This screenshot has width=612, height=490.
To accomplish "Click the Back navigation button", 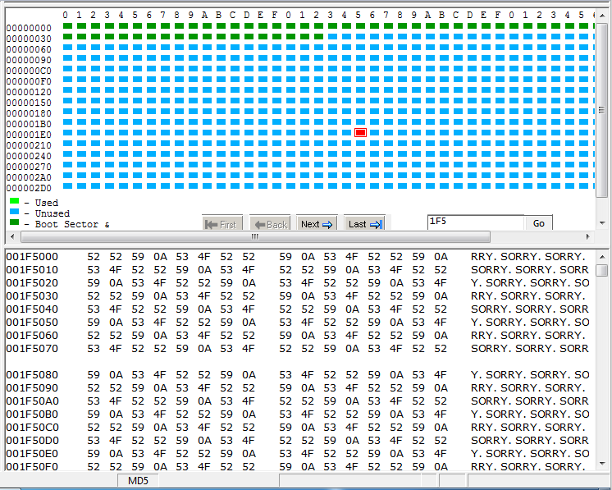I will coord(270,224).
